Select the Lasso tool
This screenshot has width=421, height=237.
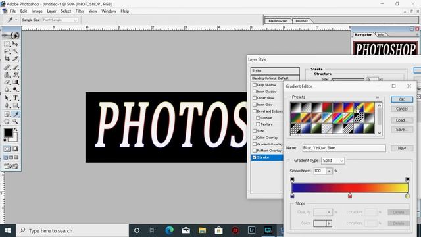[7, 51]
